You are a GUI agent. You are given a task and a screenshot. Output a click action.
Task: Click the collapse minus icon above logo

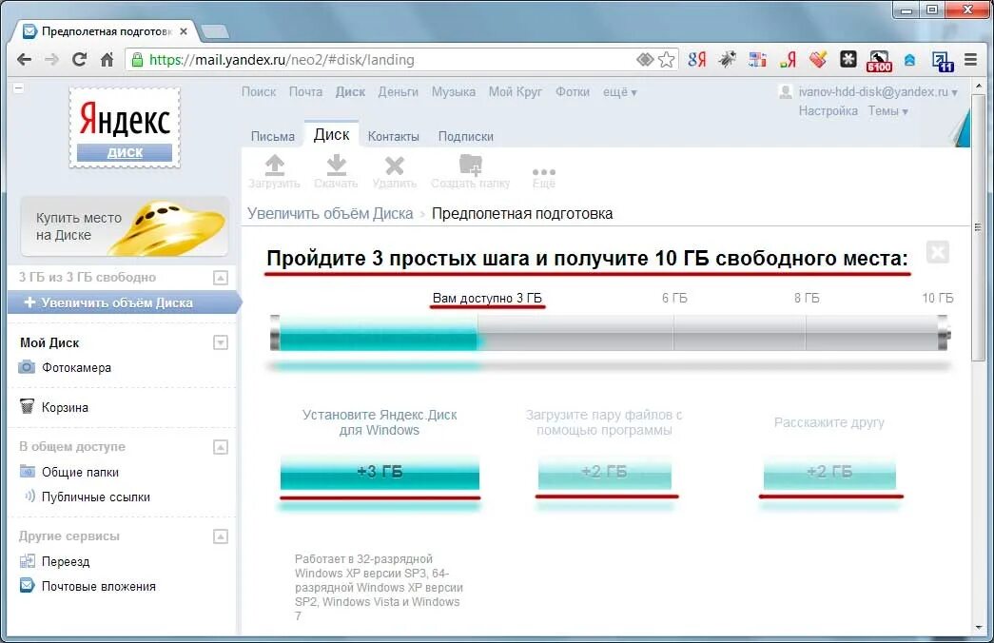click(x=19, y=88)
